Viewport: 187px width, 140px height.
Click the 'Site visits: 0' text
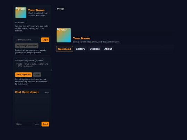21,22
